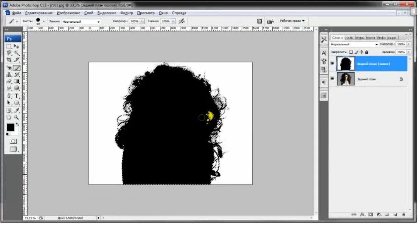The width and height of the screenshot is (419, 225).
Task: Select the Rectangular Marquee tool
Action: (x=9, y=46)
